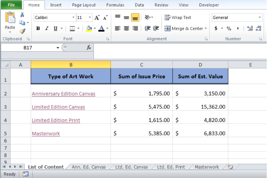
Task: Insert a new worksheet tab icon
Action: tap(230, 167)
